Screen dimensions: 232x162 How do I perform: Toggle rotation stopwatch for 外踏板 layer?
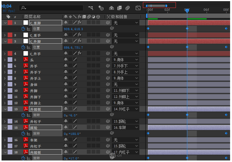pos(23,115)
